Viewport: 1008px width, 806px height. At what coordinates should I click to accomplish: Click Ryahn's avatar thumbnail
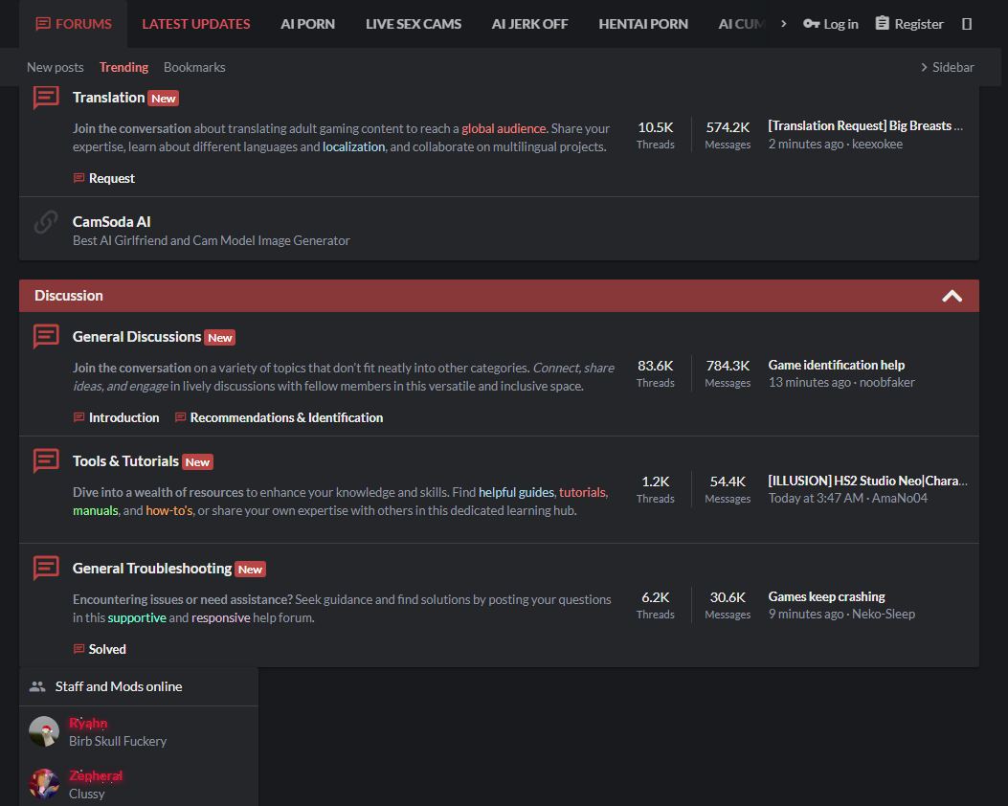44,731
